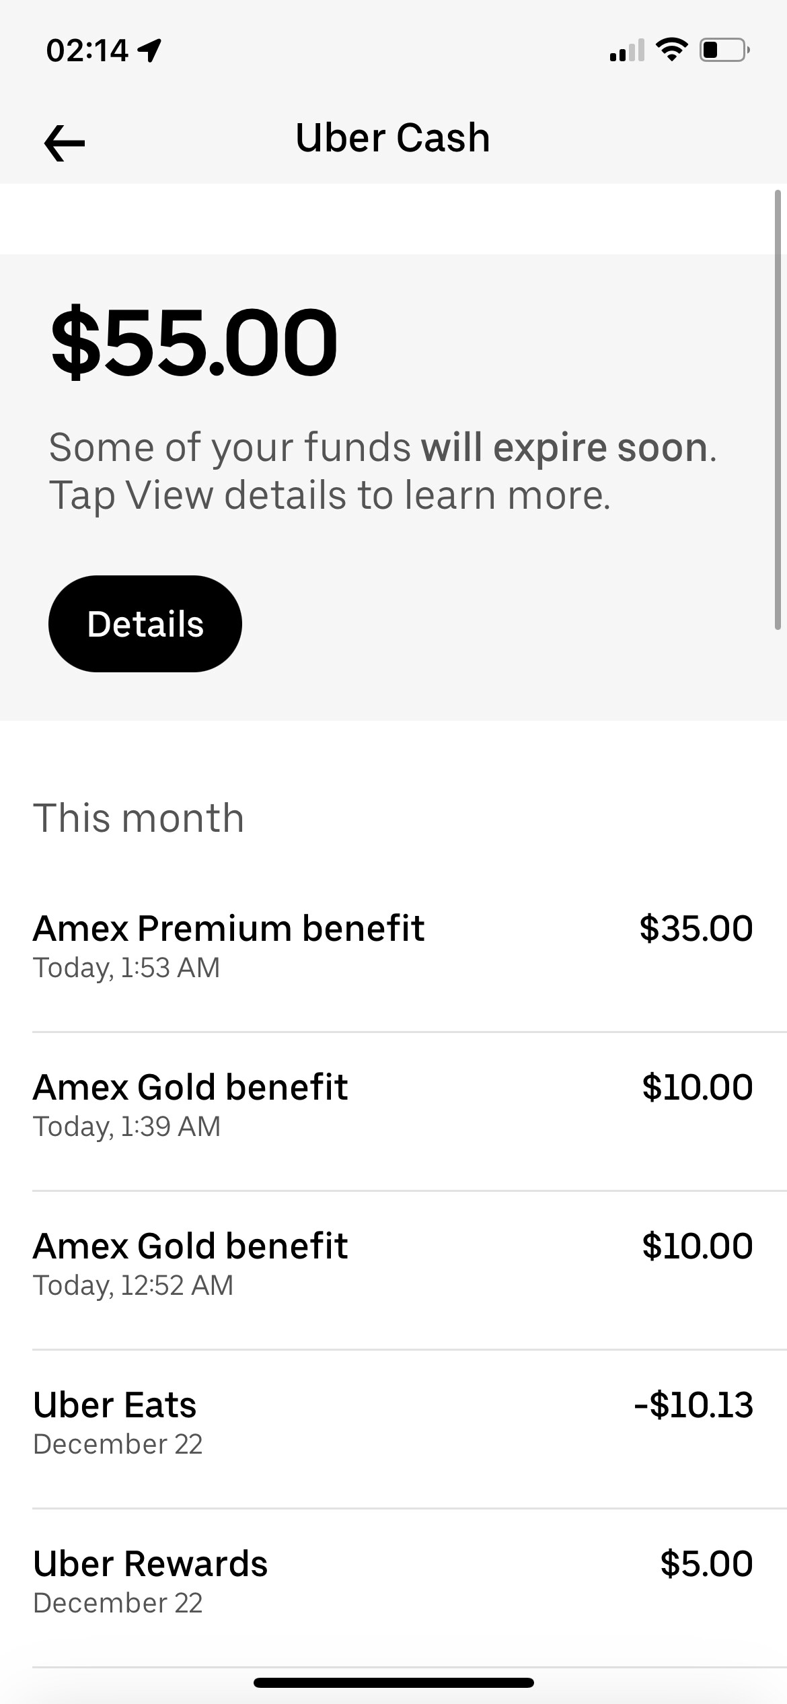This screenshot has width=787, height=1704.
Task: Tap the Uber Cash page title
Action: click(x=393, y=138)
